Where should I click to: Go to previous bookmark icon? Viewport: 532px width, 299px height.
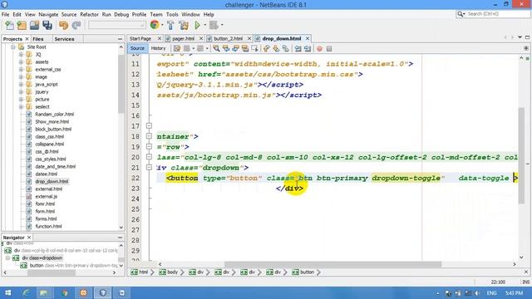tap(266, 48)
